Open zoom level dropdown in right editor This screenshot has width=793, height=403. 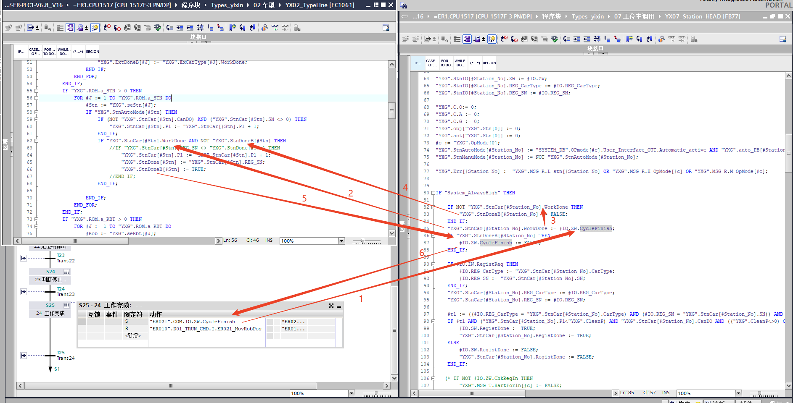tap(738, 393)
